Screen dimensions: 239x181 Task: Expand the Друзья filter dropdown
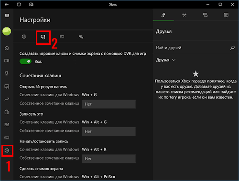tap(166, 60)
